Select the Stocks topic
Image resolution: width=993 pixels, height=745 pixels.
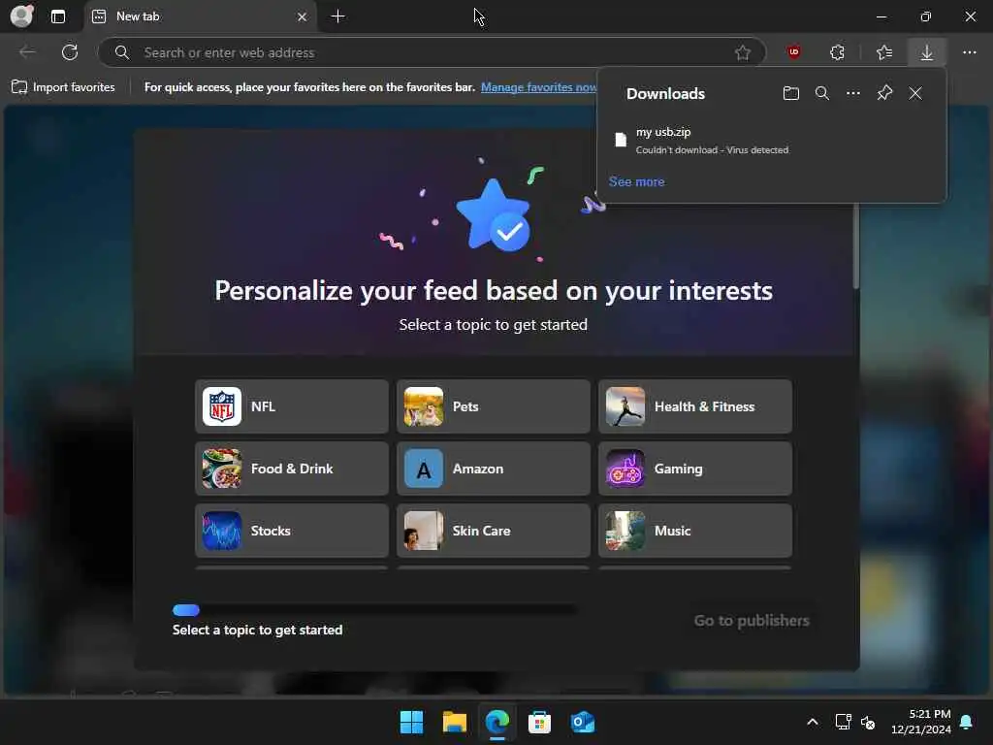click(292, 531)
